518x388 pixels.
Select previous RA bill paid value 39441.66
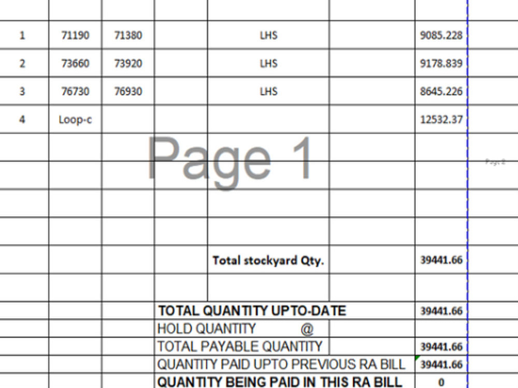441,364
